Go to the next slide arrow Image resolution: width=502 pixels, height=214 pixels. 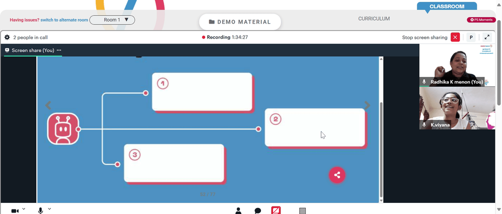pyautogui.click(x=367, y=105)
